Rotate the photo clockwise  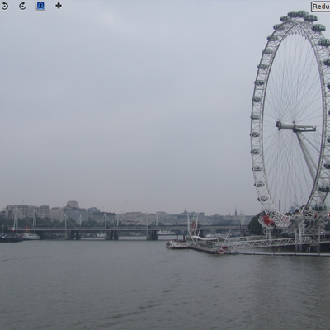[x=22, y=6]
